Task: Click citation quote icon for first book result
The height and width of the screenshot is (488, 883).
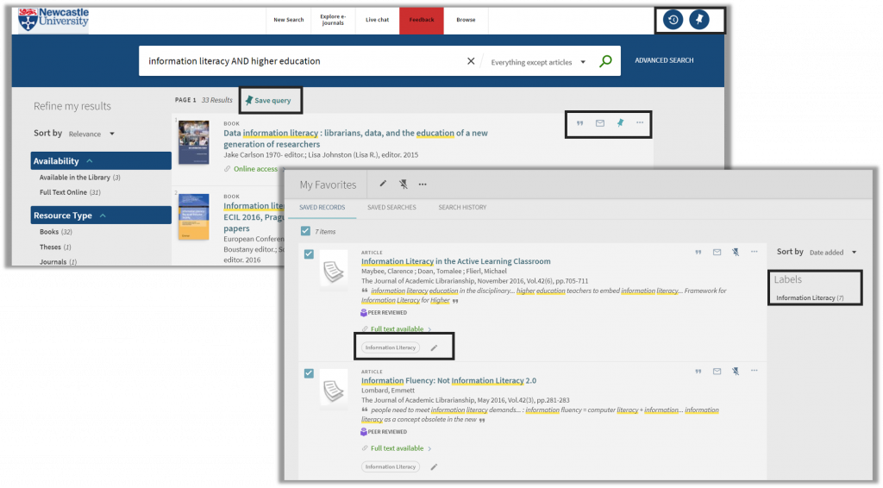Action: (x=579, y=123)
